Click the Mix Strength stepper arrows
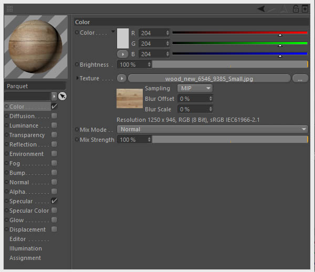Viewport: 315px width, 272px height. (x=149, y=140)
